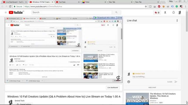188x105 pixels.
Task: Click the Gmind Tech name in chat
Action: pos(140,73)
